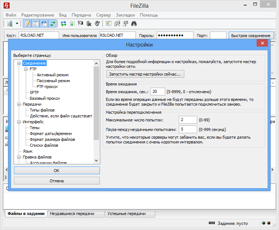Select FTP прокси settings page
Screen dimensions: 279x230
pos(47,87)
